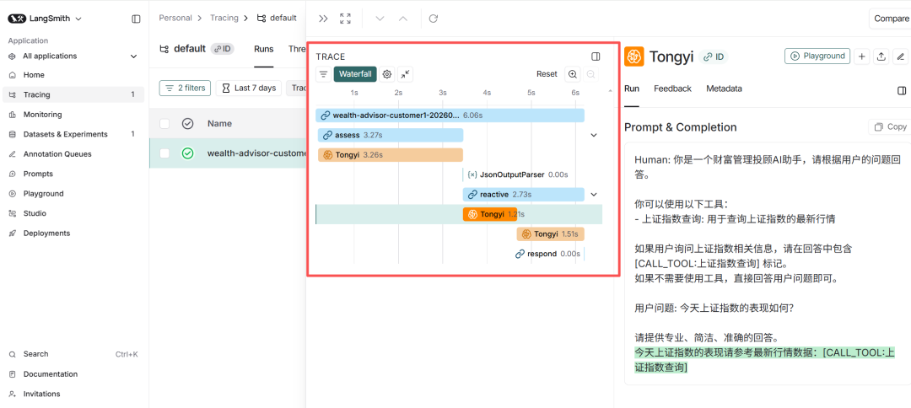This screenshot has width=911, height=408.
Task: Switch to the Feedback tab
Action: tap(673, 89)
